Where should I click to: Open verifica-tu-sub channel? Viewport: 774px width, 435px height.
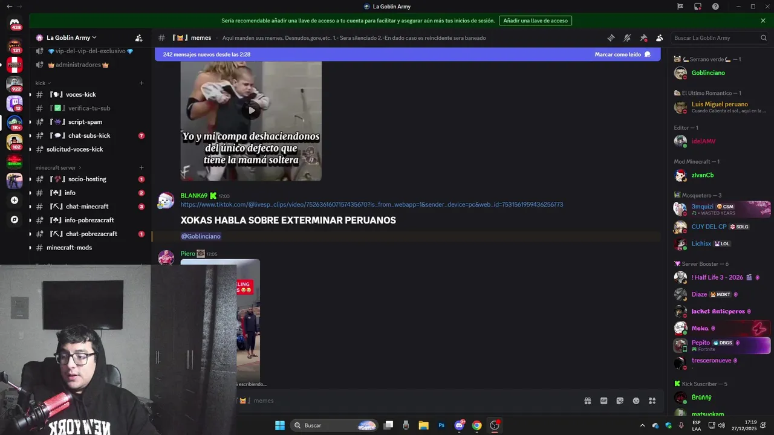[x=88, y=108]
